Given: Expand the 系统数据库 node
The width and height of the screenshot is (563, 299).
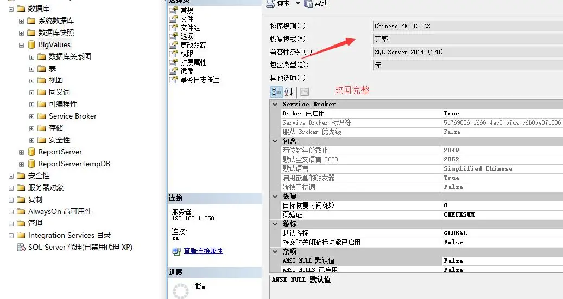Looking at the screenshot, I should point(21,21).
